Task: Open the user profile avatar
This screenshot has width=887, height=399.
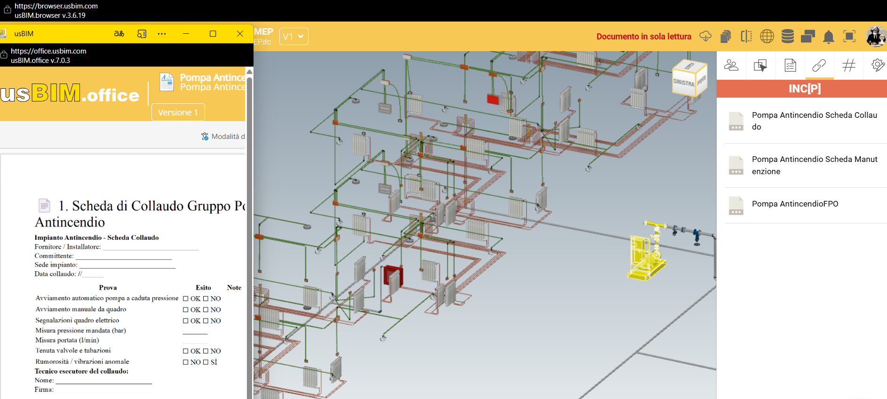Action: click(876, 36)
